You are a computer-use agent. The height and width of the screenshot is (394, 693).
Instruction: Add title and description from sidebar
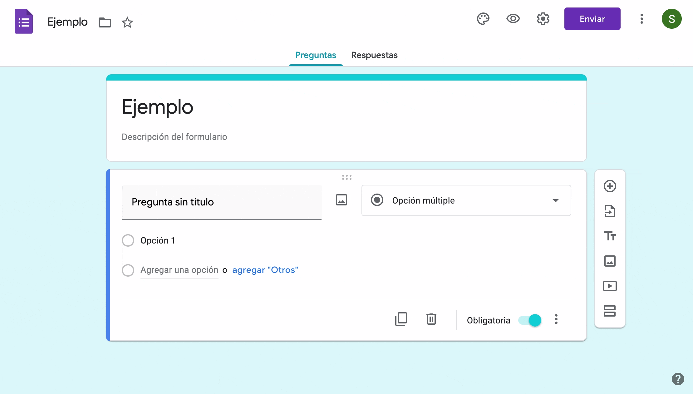(x=610, y=236)
